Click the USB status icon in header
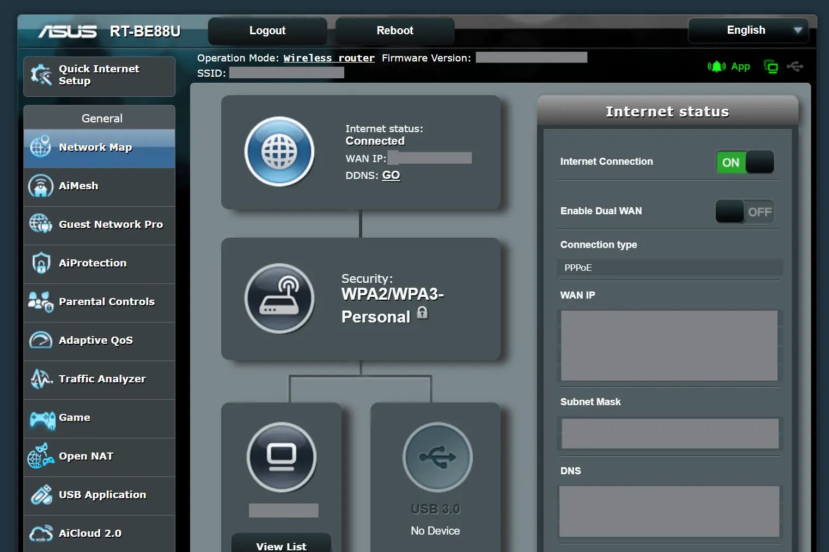 [795, 66]
